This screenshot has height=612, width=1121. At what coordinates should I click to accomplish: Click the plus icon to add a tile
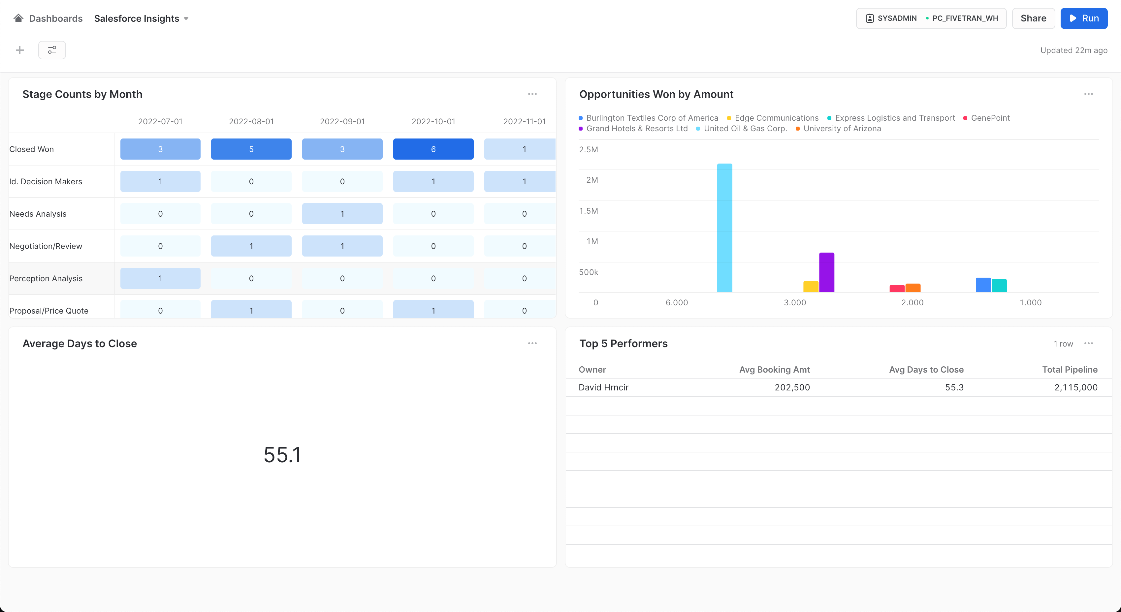click(x=19, y=50)
